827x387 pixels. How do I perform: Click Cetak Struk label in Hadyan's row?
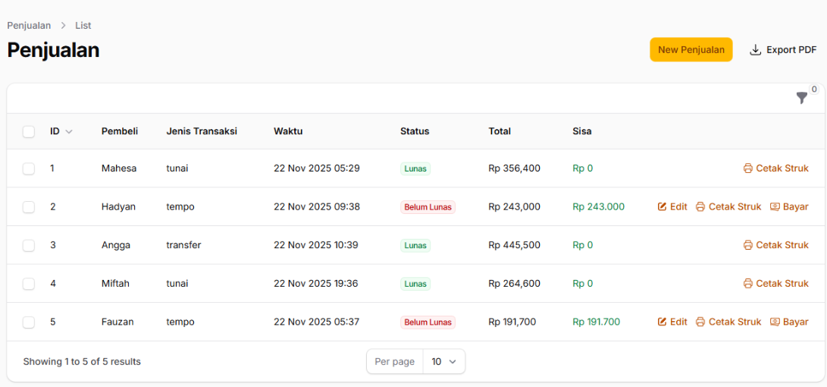point(735,206)
